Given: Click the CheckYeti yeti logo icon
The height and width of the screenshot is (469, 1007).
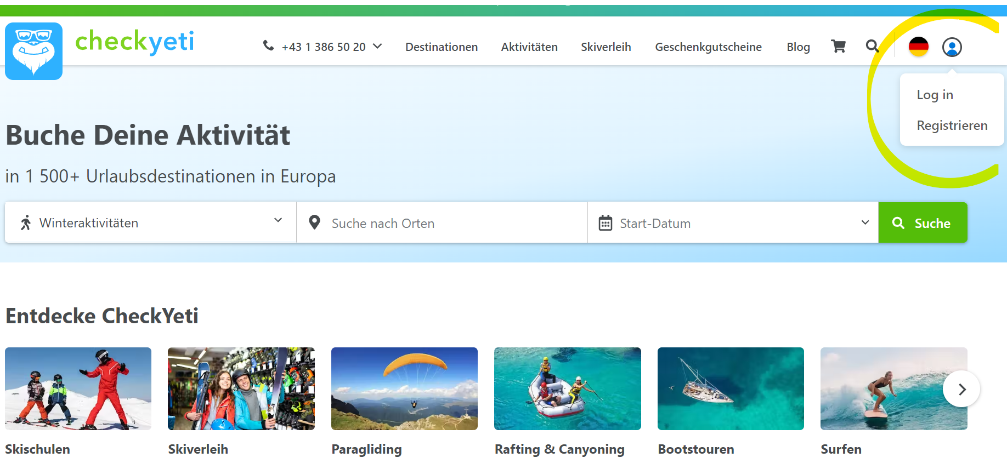Looking at the screenshot, I should [x=33, y=51].
